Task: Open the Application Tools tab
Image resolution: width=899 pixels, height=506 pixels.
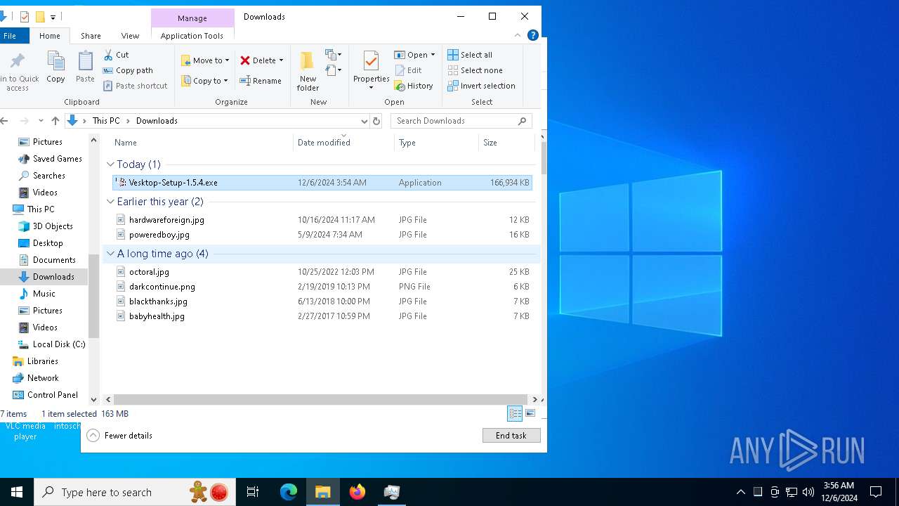Action: coord(192,36)
